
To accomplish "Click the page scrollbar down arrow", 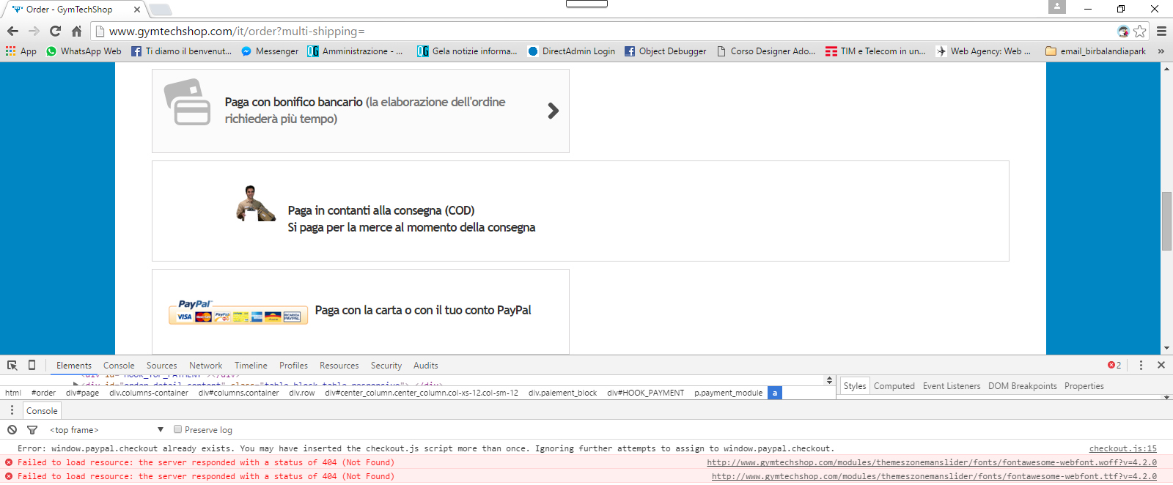I will pyautogui.click(x=1166, y=349).
